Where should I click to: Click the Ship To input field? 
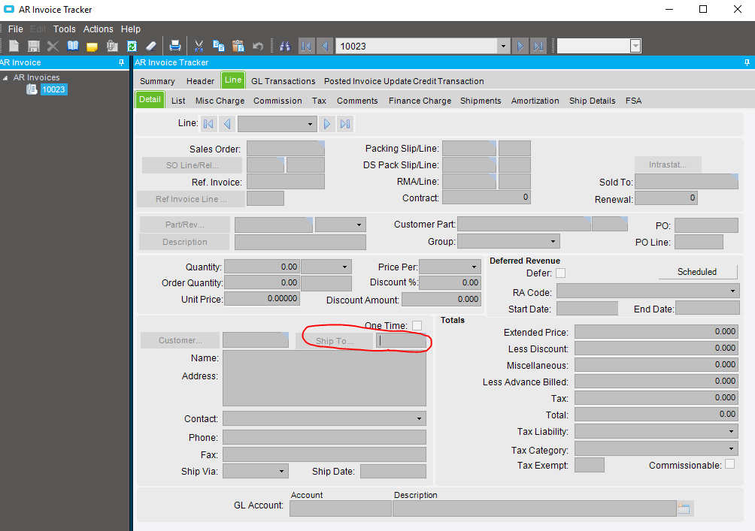pyautogui.click(x=402, y=341)
